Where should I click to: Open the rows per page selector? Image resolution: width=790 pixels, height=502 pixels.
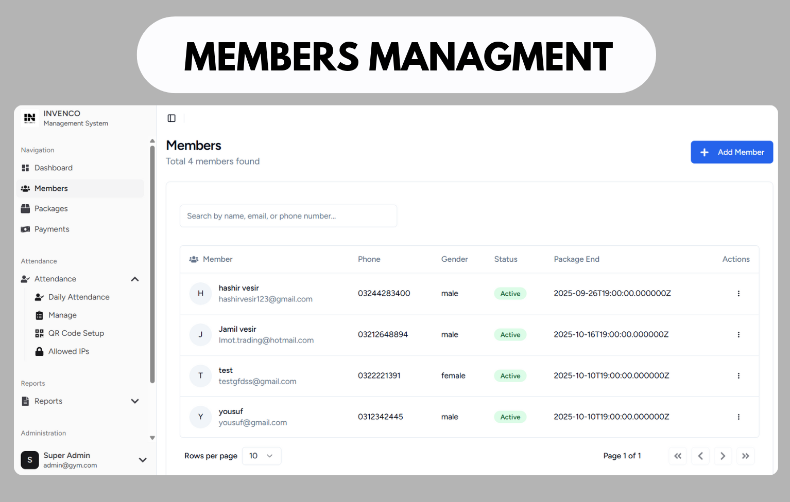coord(261,456)
